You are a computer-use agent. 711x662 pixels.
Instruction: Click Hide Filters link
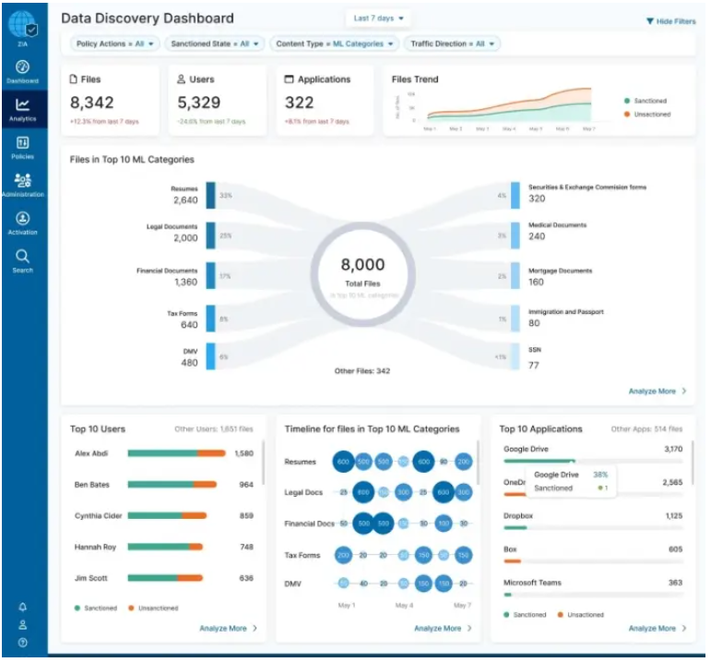(670, 21)
